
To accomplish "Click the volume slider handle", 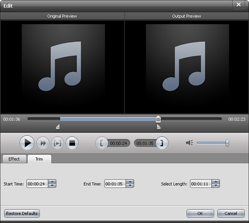I will pos(227,143).
